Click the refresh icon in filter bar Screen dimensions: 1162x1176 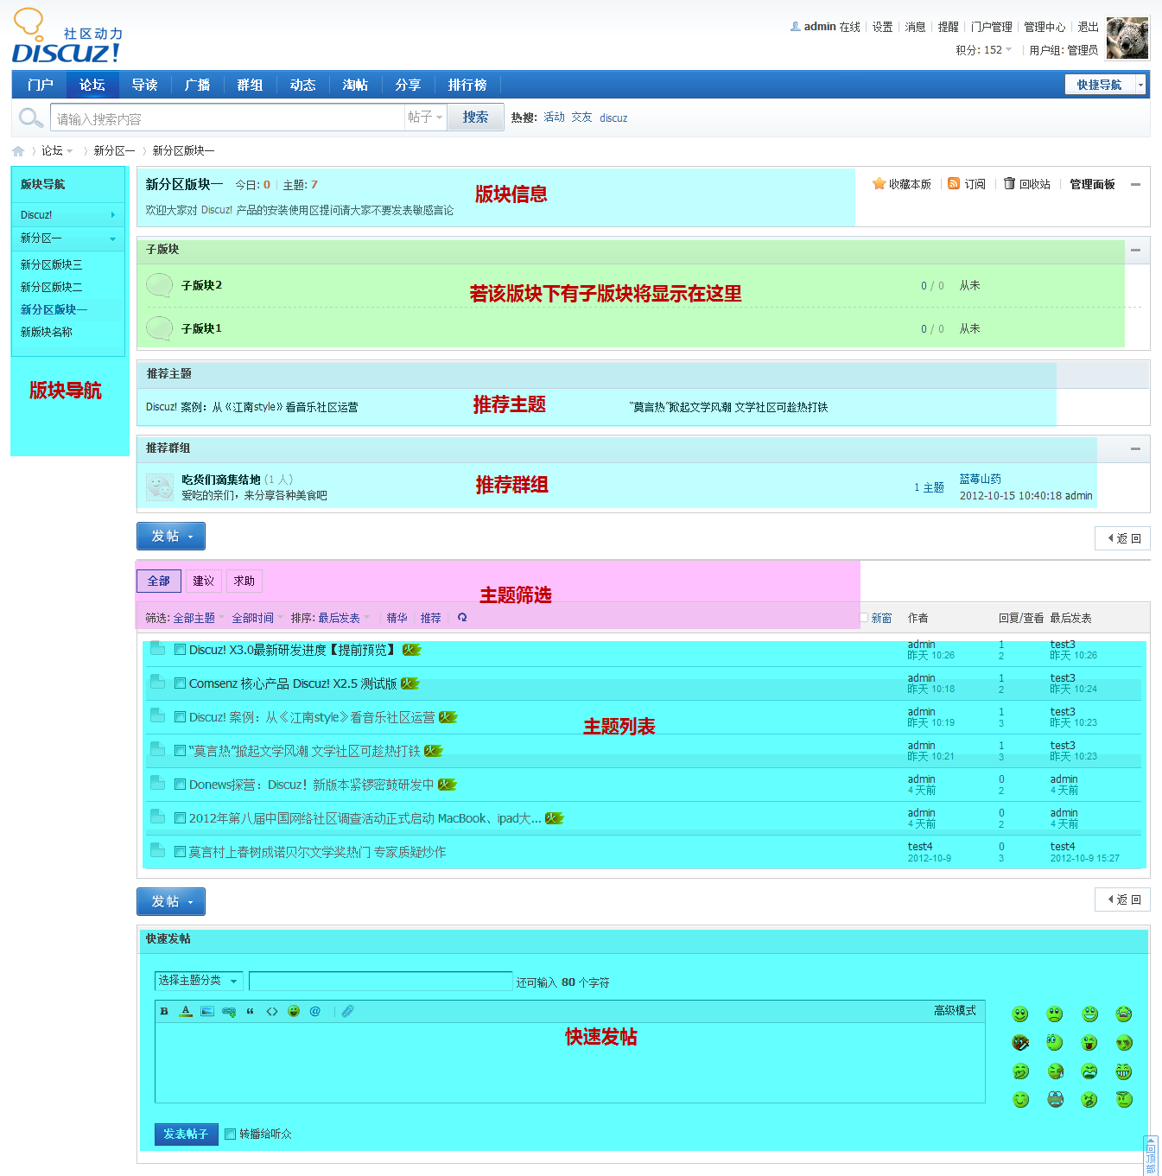coord(462,618)
